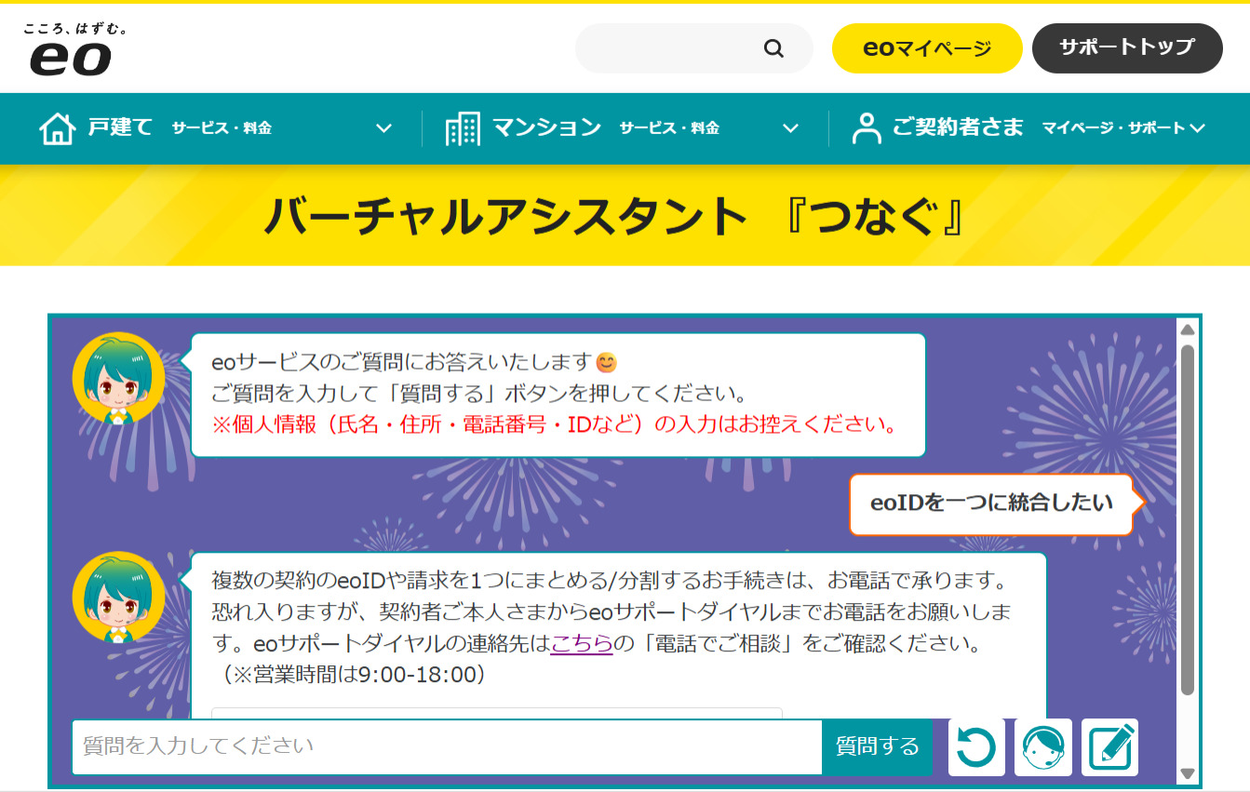This screenshot has height=792, width=1250.
Task: Go to サポートトップ
Action: 1127,48
